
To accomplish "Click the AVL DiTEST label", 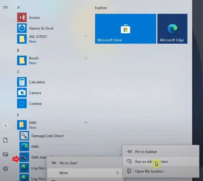I will click(38, 37).
